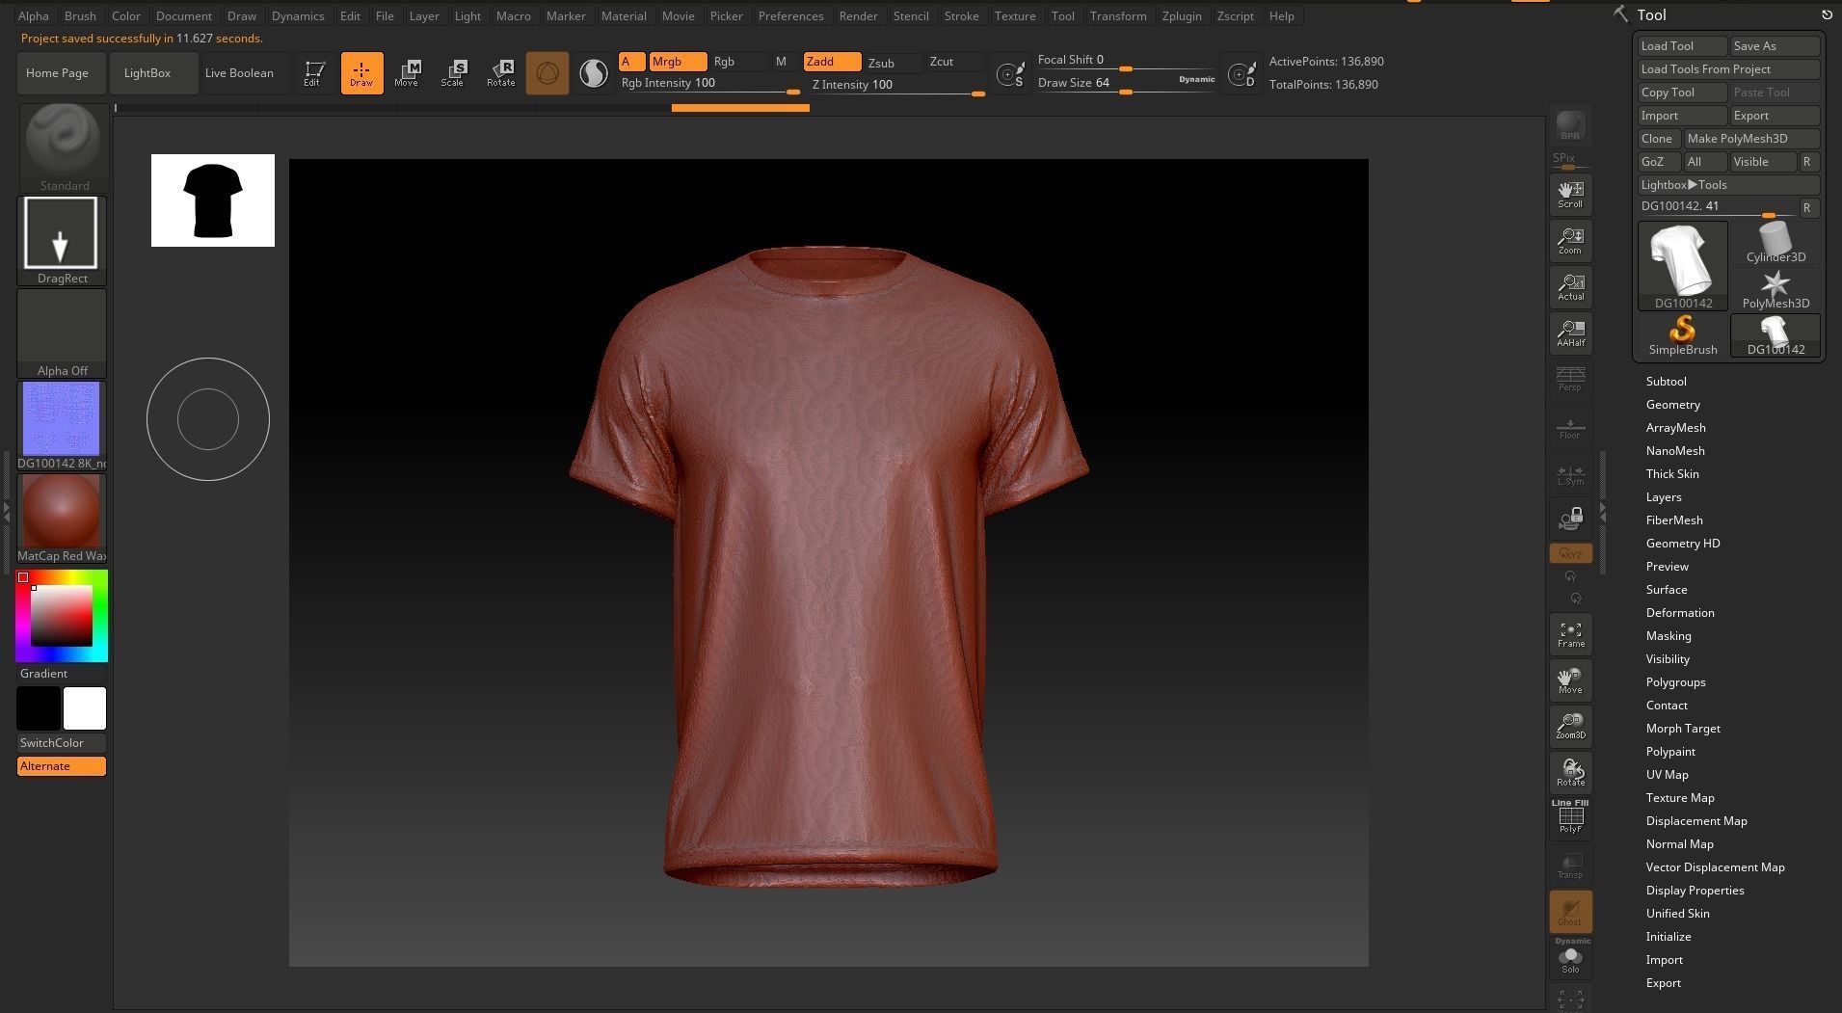Select the Standard brush thumbnail
The image size is (1842, 1013).
(x=63, y=147)
